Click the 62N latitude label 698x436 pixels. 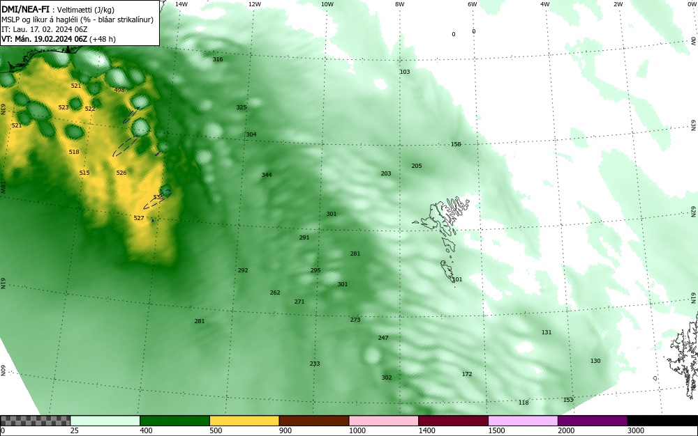coord(693,212)
